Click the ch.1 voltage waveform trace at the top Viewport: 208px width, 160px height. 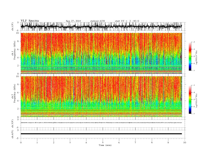[x=101, y=26]
